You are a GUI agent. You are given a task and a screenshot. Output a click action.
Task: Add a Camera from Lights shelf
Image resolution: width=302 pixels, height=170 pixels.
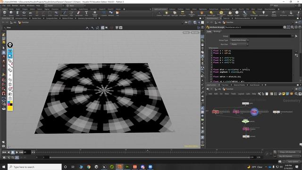(159, 13)
